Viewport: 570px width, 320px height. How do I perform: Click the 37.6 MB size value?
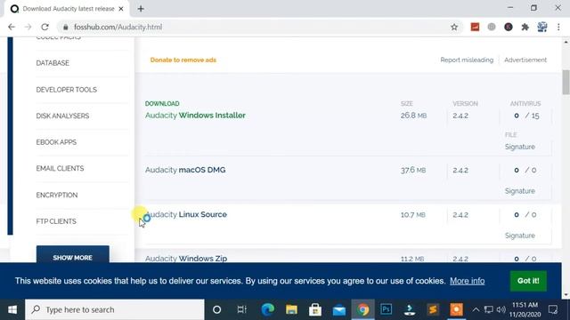pyautogui.click(x=413, y=170)
